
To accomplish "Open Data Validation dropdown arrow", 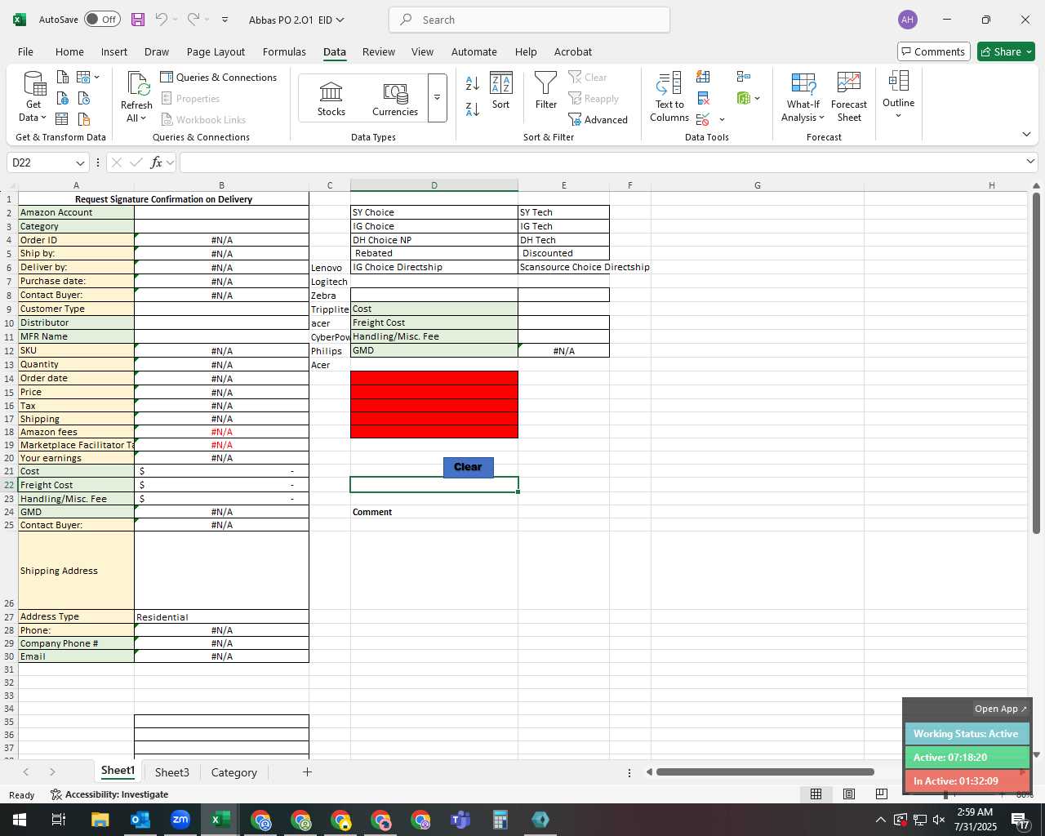I will [x=722, y=120].
